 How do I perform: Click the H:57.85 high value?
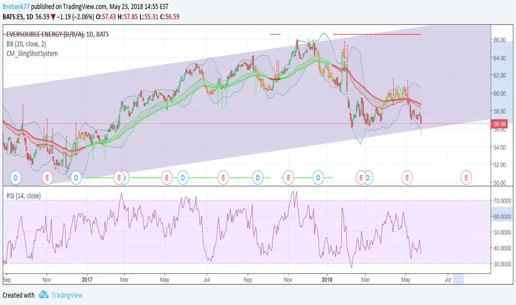click(x=128, y=17)
